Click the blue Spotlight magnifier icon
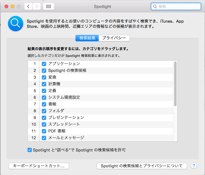 pyautogui.click(x=16, y=24)
